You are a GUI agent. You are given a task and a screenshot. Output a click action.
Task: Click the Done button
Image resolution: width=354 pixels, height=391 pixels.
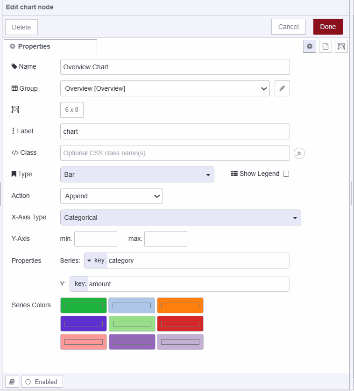(327, 27)
